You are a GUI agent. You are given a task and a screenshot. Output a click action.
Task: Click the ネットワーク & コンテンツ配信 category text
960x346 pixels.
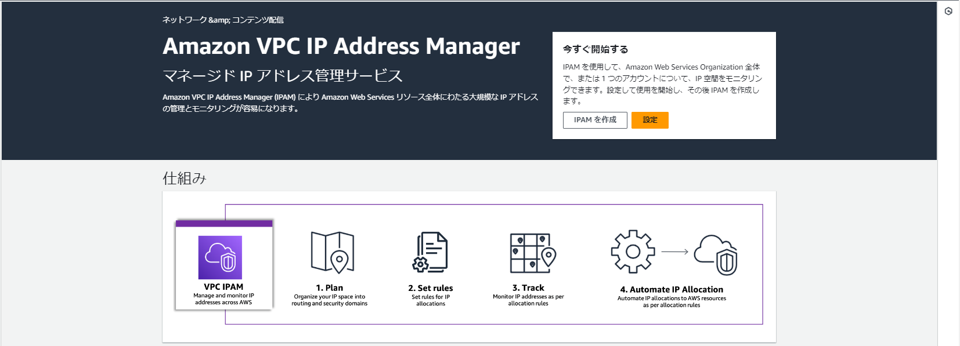coord(223,20)
